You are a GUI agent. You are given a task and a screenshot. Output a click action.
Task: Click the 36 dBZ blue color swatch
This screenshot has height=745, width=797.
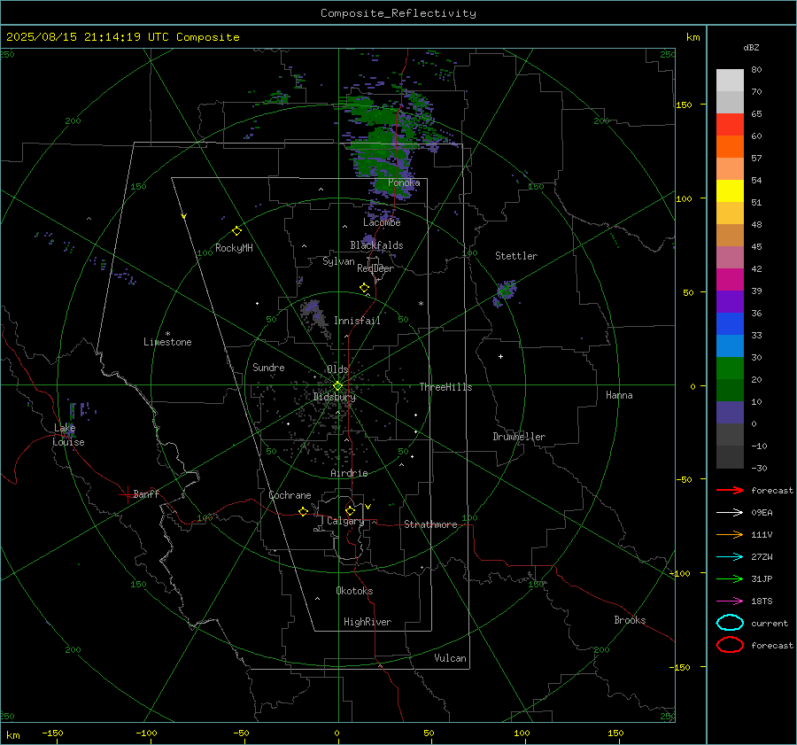coord(730,324)
